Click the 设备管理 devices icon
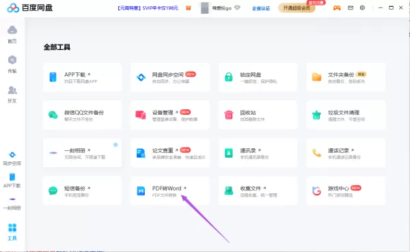The height and width of the screenshot is (252, 410). click(x=141, y=115)
